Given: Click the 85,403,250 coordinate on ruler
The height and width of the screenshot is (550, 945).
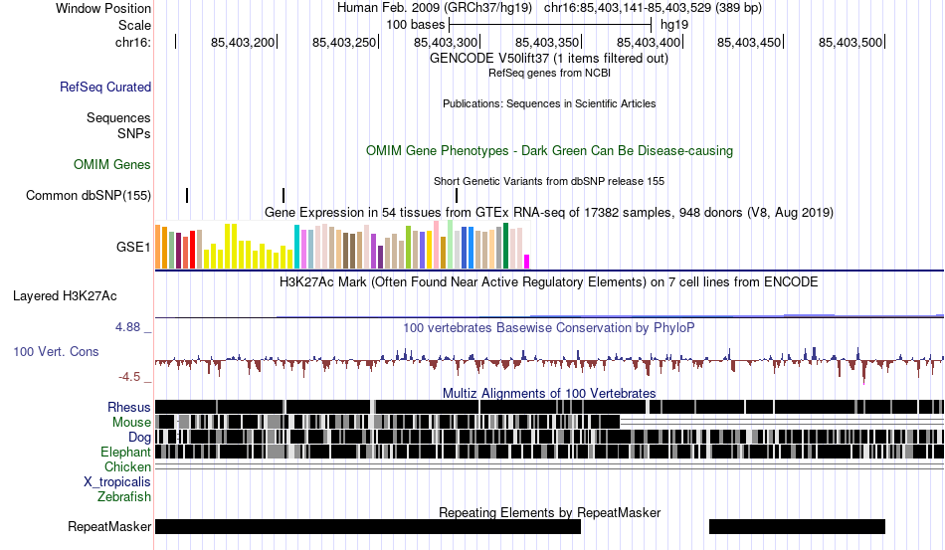Looking at the screenshot, I should 344,42.
